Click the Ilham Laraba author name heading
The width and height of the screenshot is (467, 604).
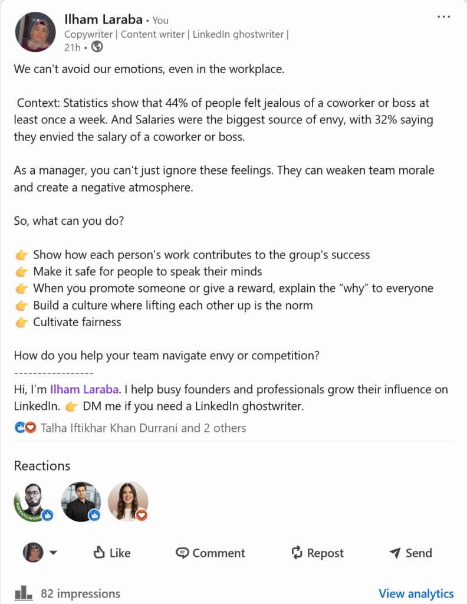(103, 19)
